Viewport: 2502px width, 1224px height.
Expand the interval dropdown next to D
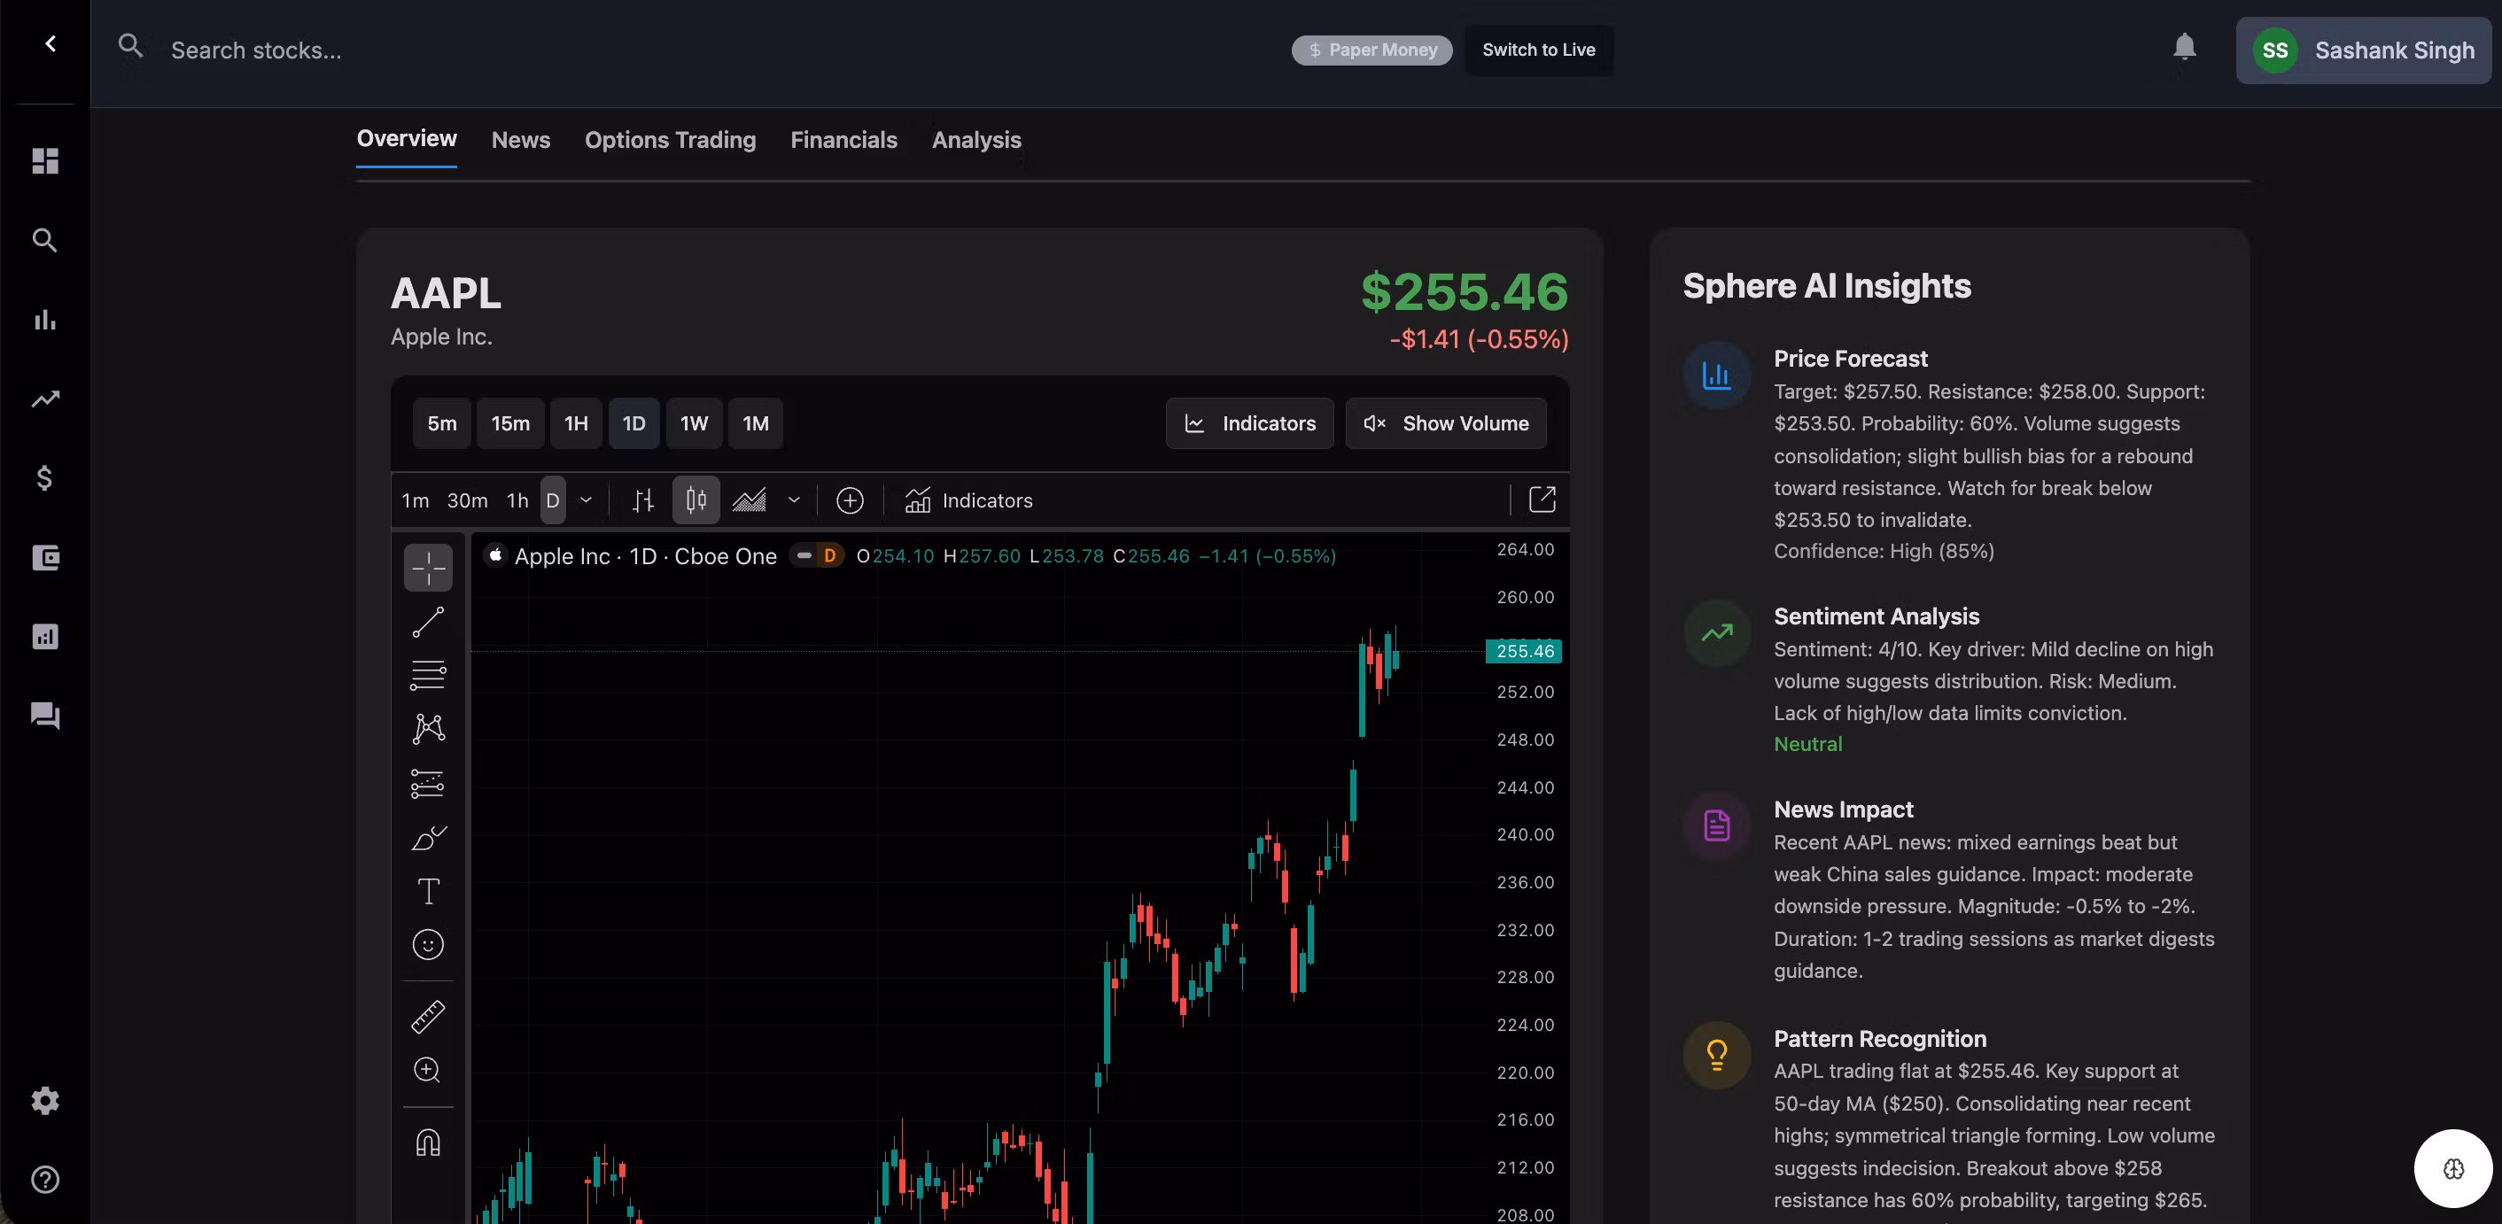[x=586, y=501]
